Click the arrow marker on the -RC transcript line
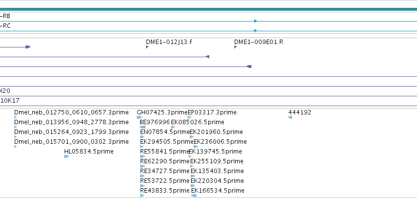 tap(256, 31)
